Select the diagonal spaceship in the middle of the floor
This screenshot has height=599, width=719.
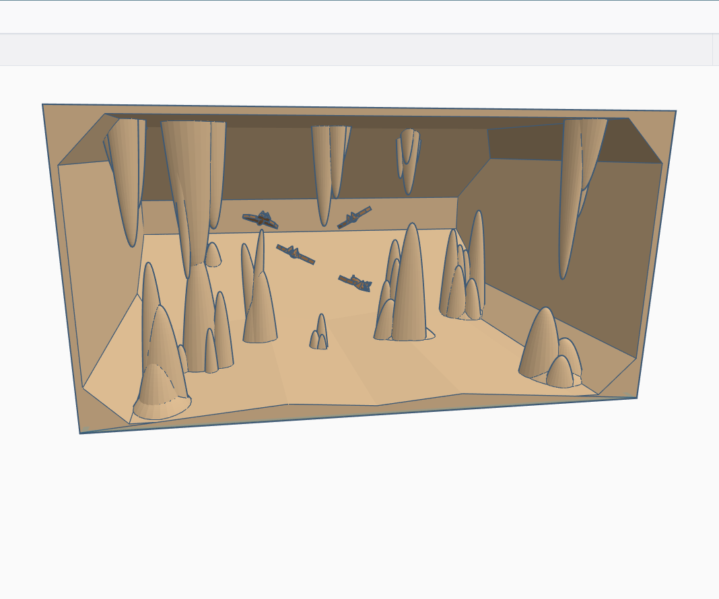[296, 252]
